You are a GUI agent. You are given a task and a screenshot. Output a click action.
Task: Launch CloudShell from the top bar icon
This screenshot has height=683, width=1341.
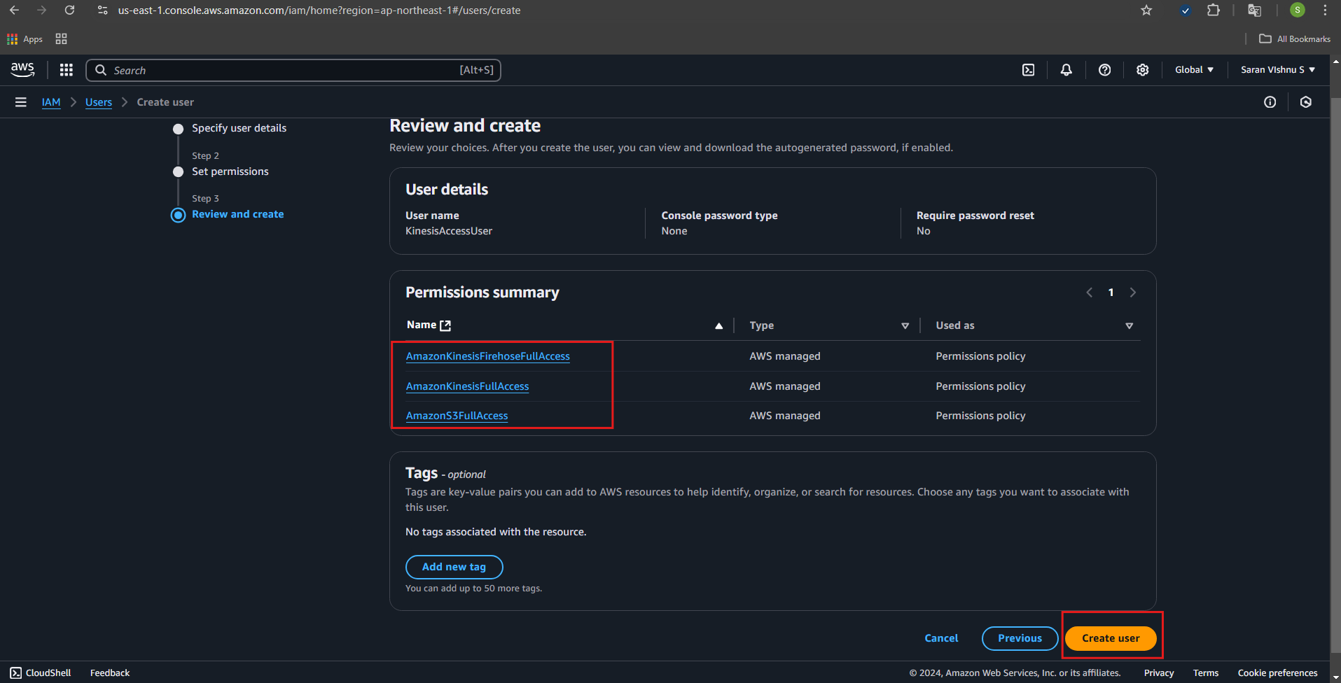[1028, 70]
